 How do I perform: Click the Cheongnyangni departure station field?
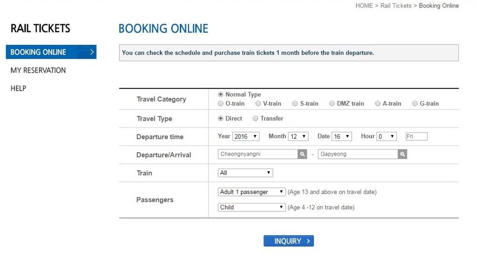[x=258, y=154]
